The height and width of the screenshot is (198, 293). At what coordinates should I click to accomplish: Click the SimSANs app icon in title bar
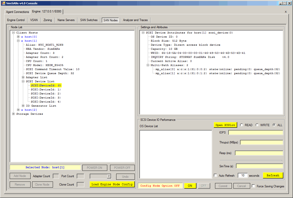pos(3,3)
